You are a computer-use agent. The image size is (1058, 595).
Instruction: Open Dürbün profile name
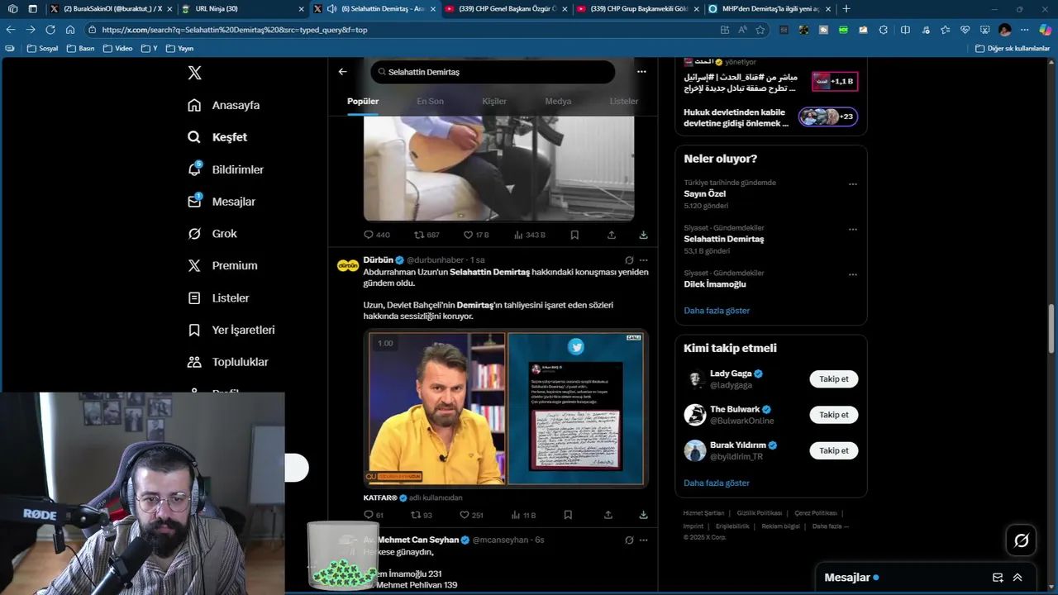pyautogui.click(x=378, y=260)
